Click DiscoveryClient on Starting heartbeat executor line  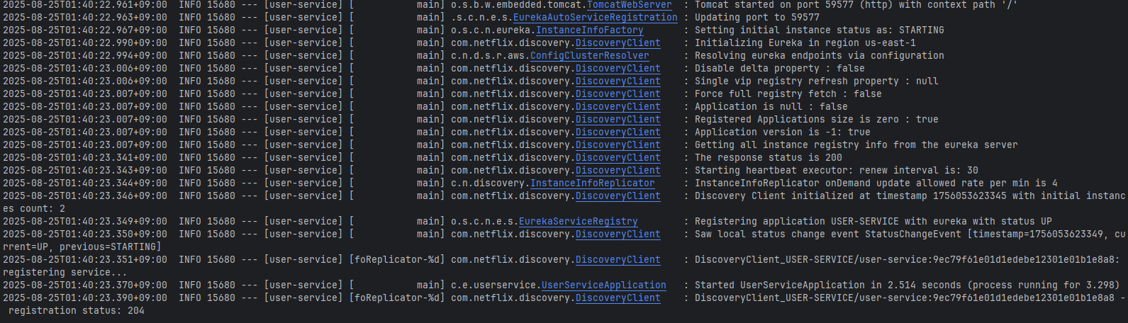coord(618,171)
